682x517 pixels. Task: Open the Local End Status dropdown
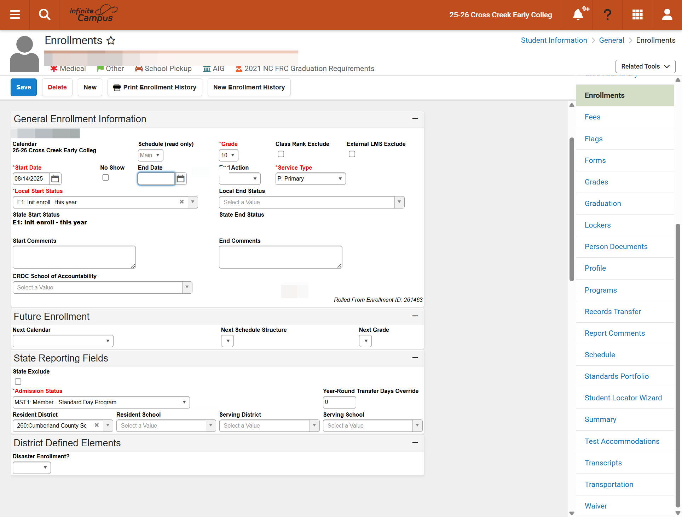tap(312, 202)
